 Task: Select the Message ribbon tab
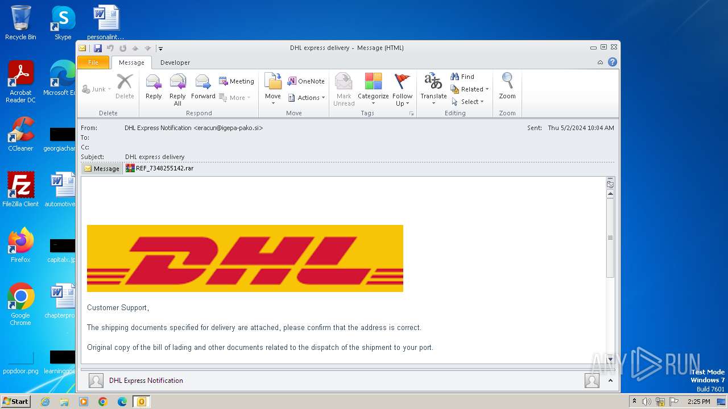coord(131,62)
